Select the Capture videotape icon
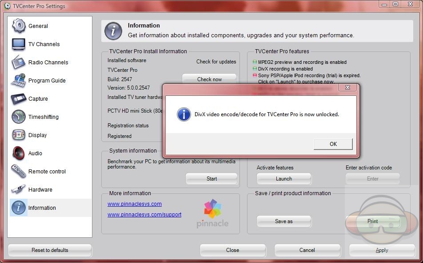Viewport: 423px width, 263px height. (19, 98)
